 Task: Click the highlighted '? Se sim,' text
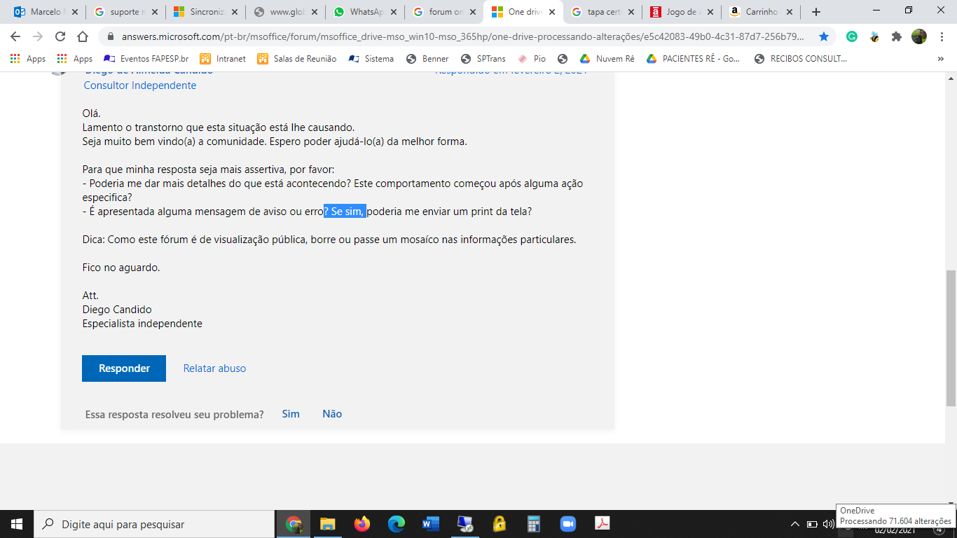pos(345,212)
